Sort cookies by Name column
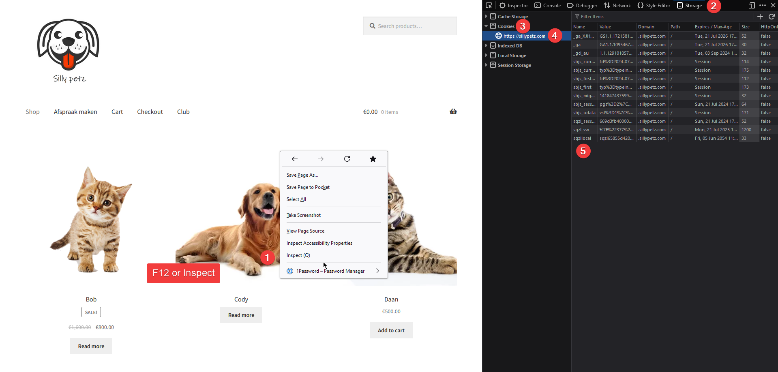This screenshot has width=778, height=372. [584, 27]
